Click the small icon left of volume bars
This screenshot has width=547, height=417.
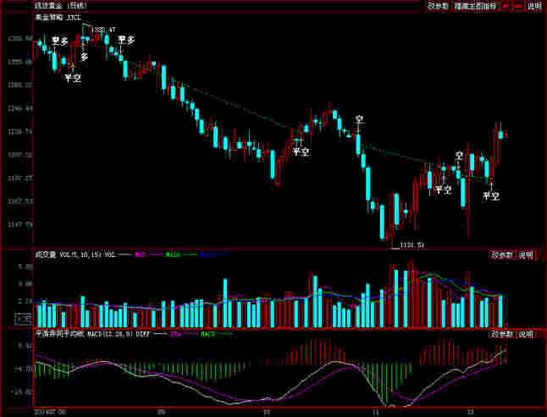pos(23,319)
